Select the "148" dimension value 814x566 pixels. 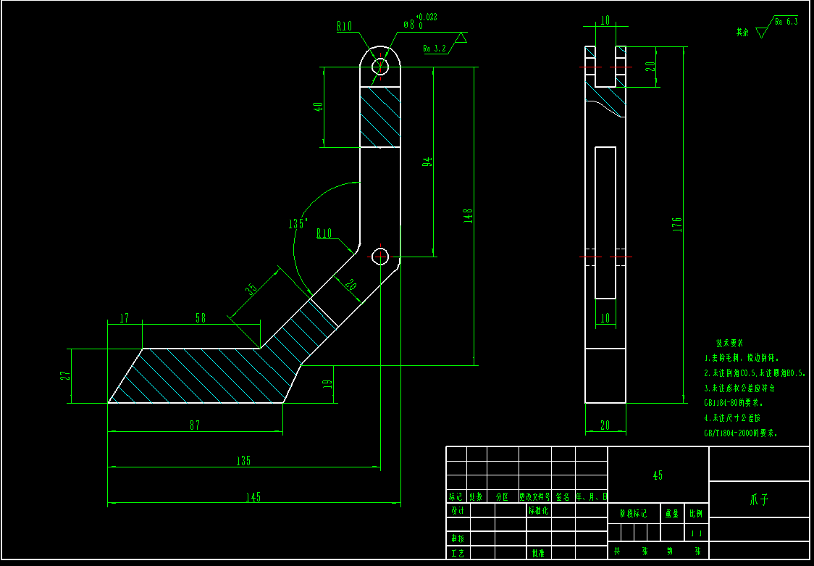click(x=468, y=216)
